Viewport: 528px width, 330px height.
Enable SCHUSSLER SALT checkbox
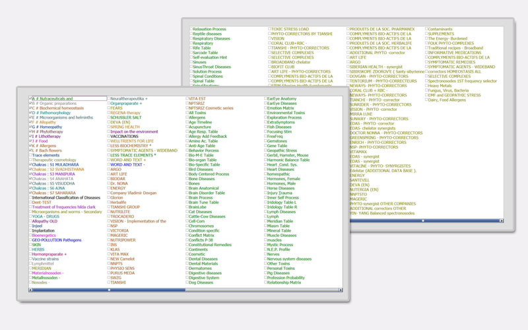pyautogui.click(x=109, y=117)
